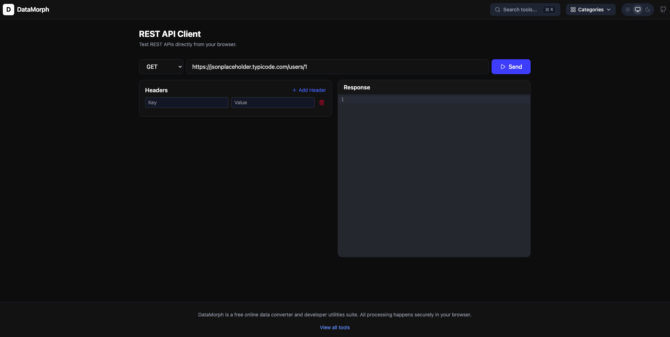Click the REST API Client heading
This screenshot has width=670, height=337.
click(170, 34)
